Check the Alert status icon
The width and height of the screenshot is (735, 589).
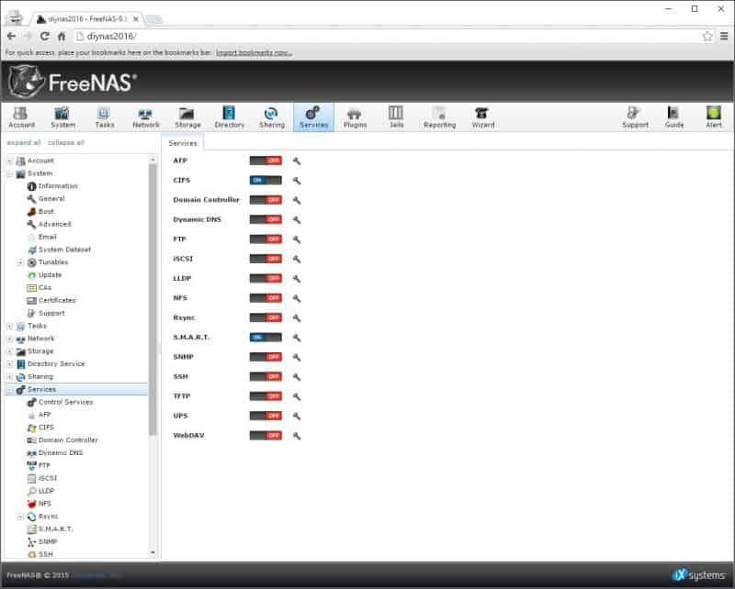[714, 117]
